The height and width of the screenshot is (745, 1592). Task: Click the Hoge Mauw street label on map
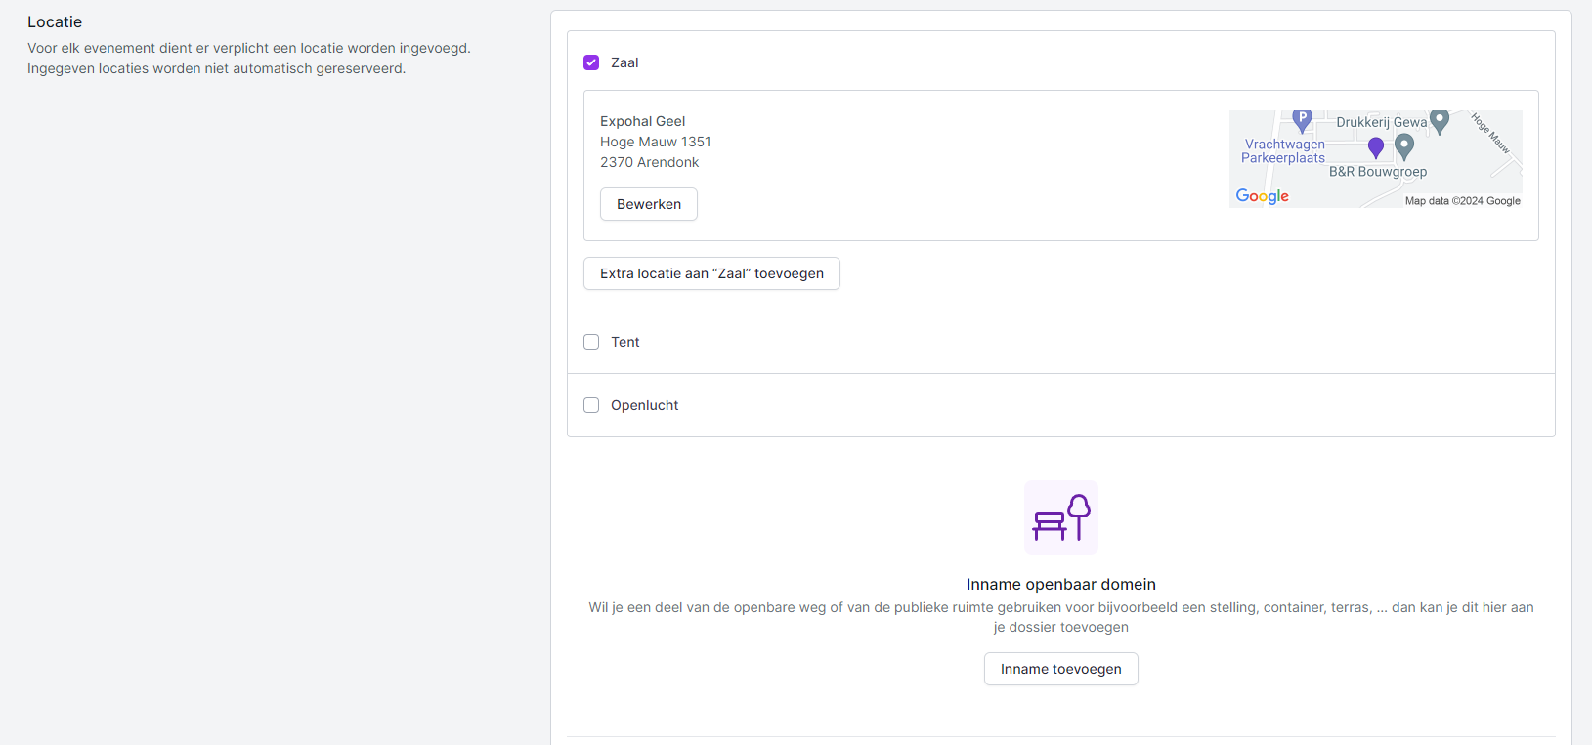tap(1490, 133)
